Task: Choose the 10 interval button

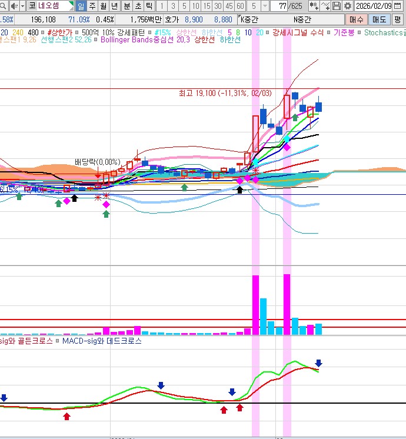Action: coord(196,6)
